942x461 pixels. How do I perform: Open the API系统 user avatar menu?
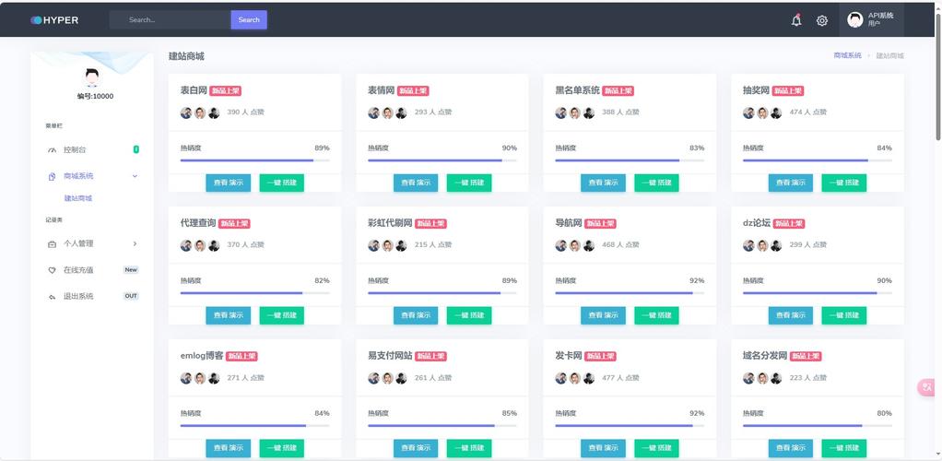871,20
